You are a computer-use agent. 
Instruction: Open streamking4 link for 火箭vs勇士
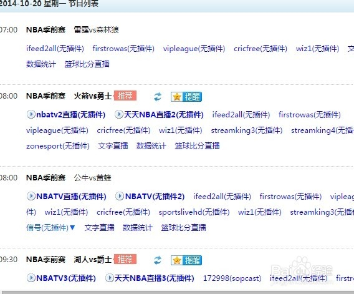(x=322, y=130)
